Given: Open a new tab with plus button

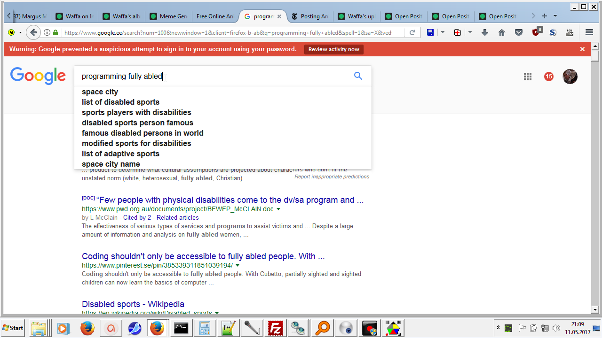Looking at the screenshot, I should 545,16.
